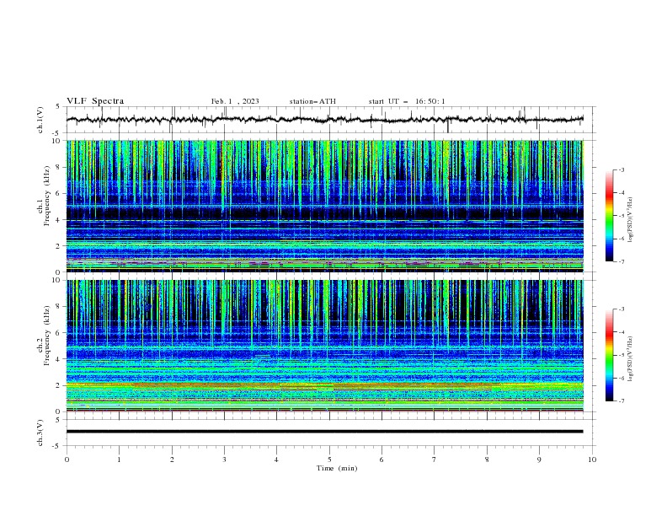Click the time axis tick label "0"
The width and height of the screenshot is (667, 516).
67,460
